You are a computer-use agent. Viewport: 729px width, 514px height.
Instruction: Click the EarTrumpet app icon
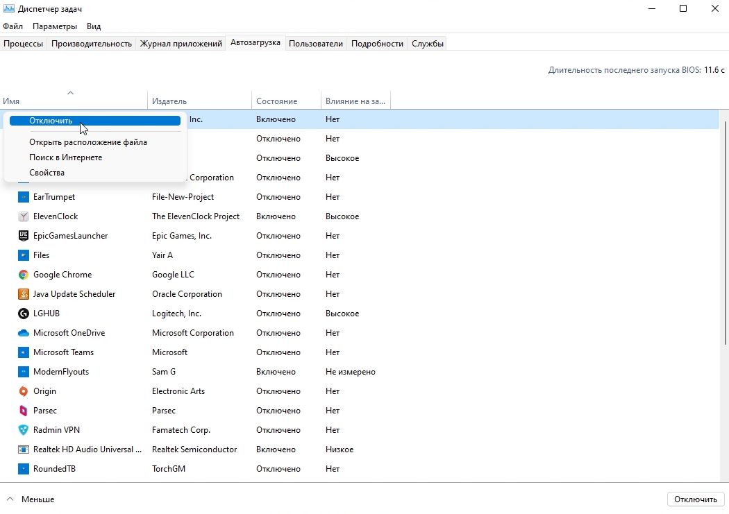click(23, 197)
